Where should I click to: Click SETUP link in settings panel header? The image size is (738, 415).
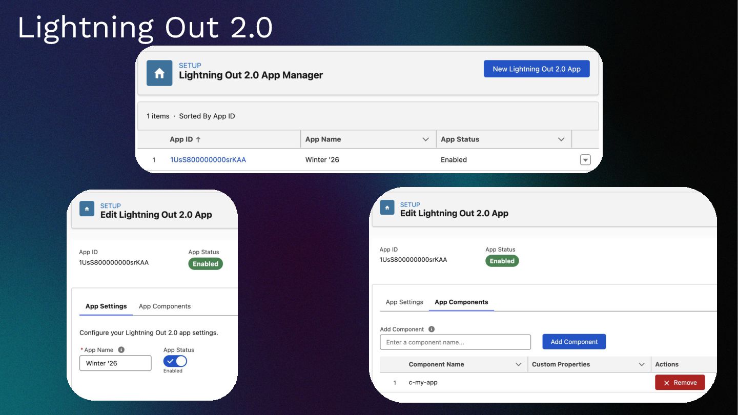[110, 206]
